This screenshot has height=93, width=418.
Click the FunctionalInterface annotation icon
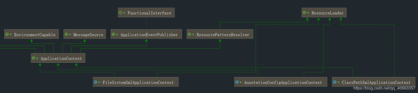(x=121, y=13)
